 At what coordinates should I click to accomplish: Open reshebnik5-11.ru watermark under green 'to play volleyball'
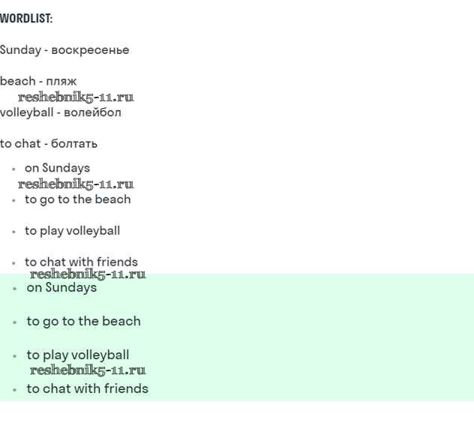[88, 370]
